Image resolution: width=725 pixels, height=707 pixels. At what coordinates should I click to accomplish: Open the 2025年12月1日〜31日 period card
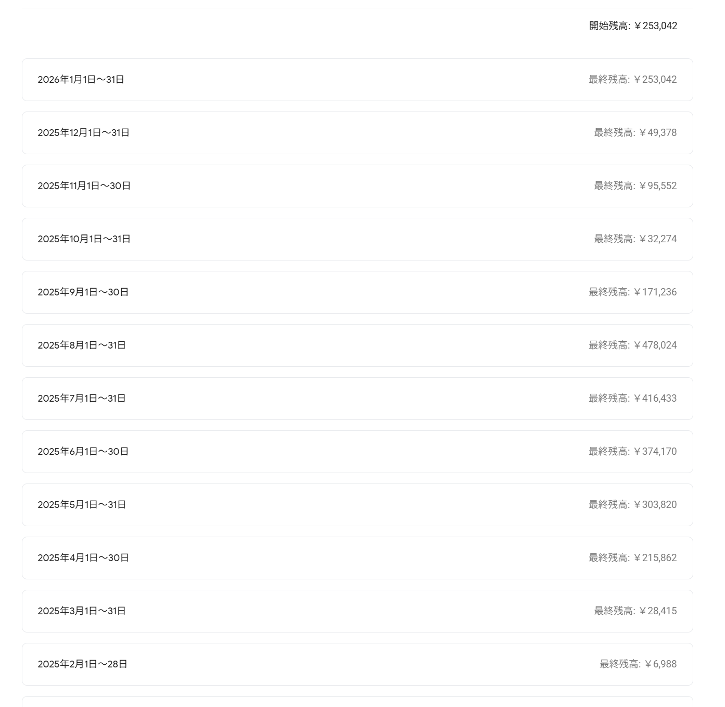click(x=84, y=133)
